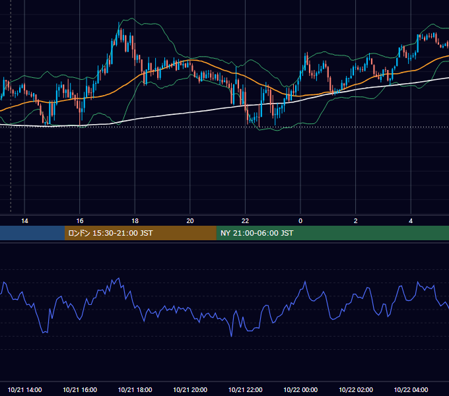The image size is (449, 396).
Task: Click the 10/21 16:00 time label
Action: [80, 389]
